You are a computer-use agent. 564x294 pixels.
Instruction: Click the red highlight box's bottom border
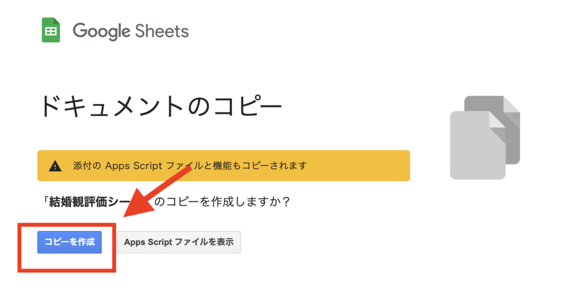(x=67, y=270)
